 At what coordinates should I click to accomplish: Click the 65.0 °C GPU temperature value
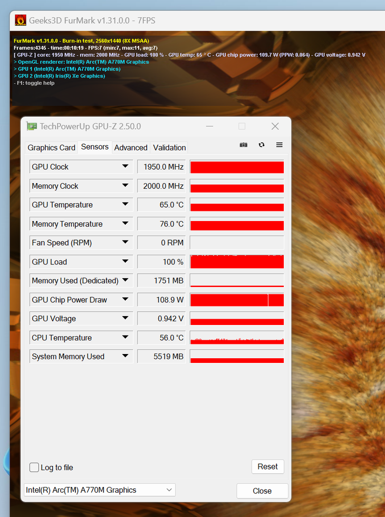coord(161,205)
